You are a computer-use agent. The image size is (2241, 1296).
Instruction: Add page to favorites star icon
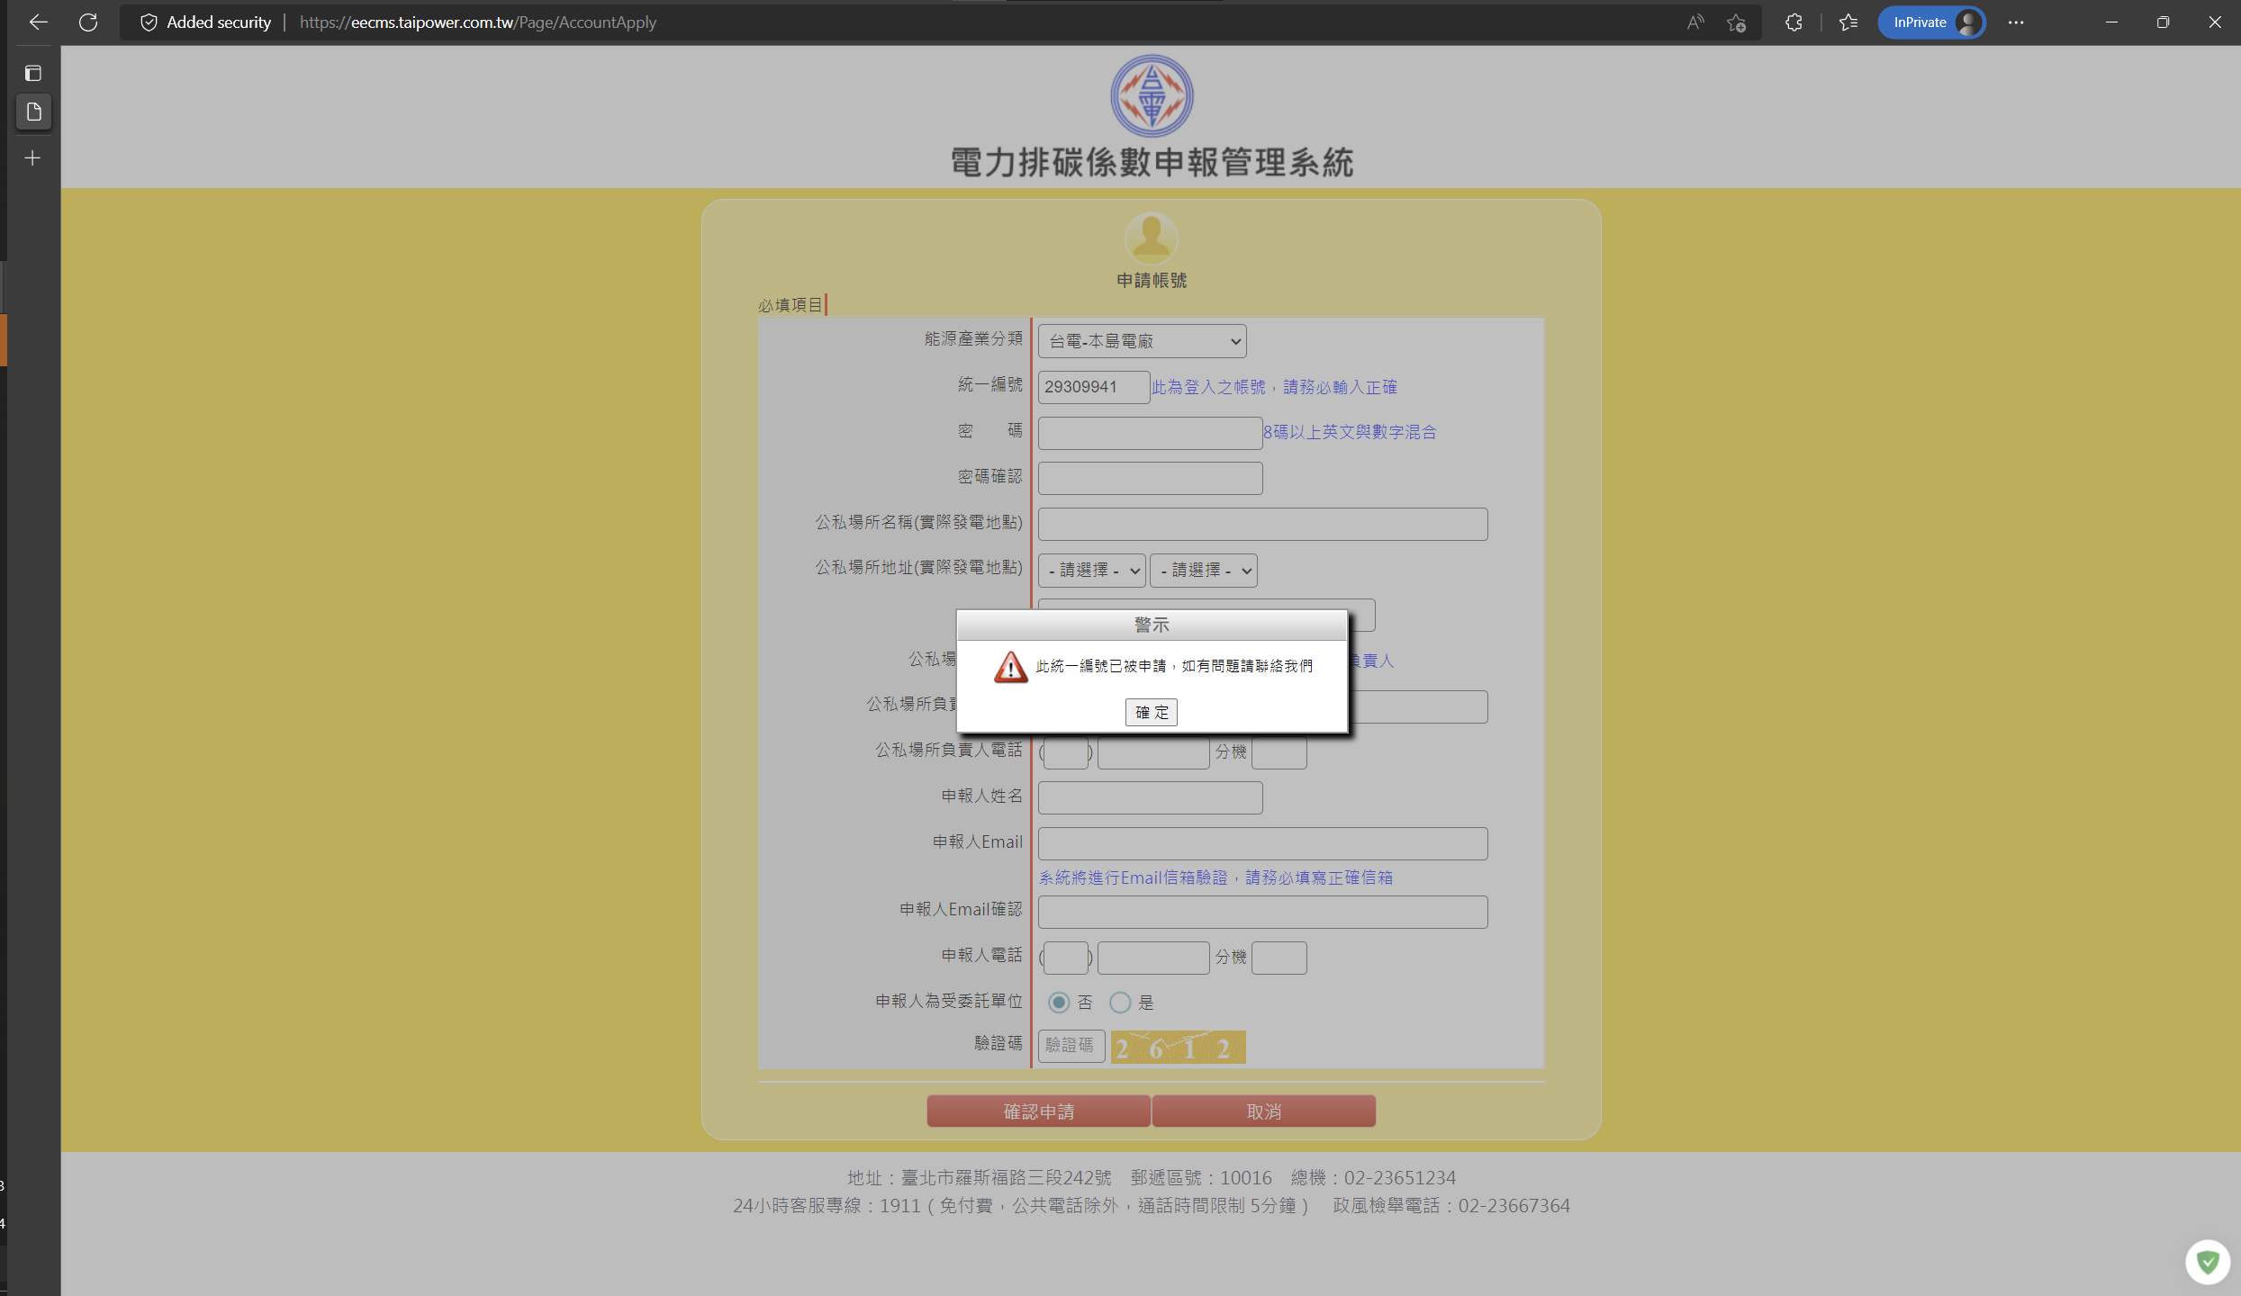point(1736,22)
